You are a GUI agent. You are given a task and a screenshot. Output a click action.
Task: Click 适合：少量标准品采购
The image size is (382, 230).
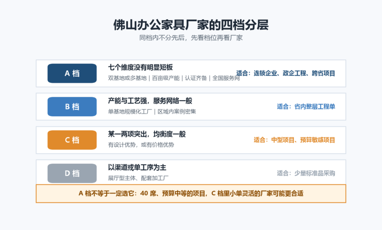[x=306, y=173]
